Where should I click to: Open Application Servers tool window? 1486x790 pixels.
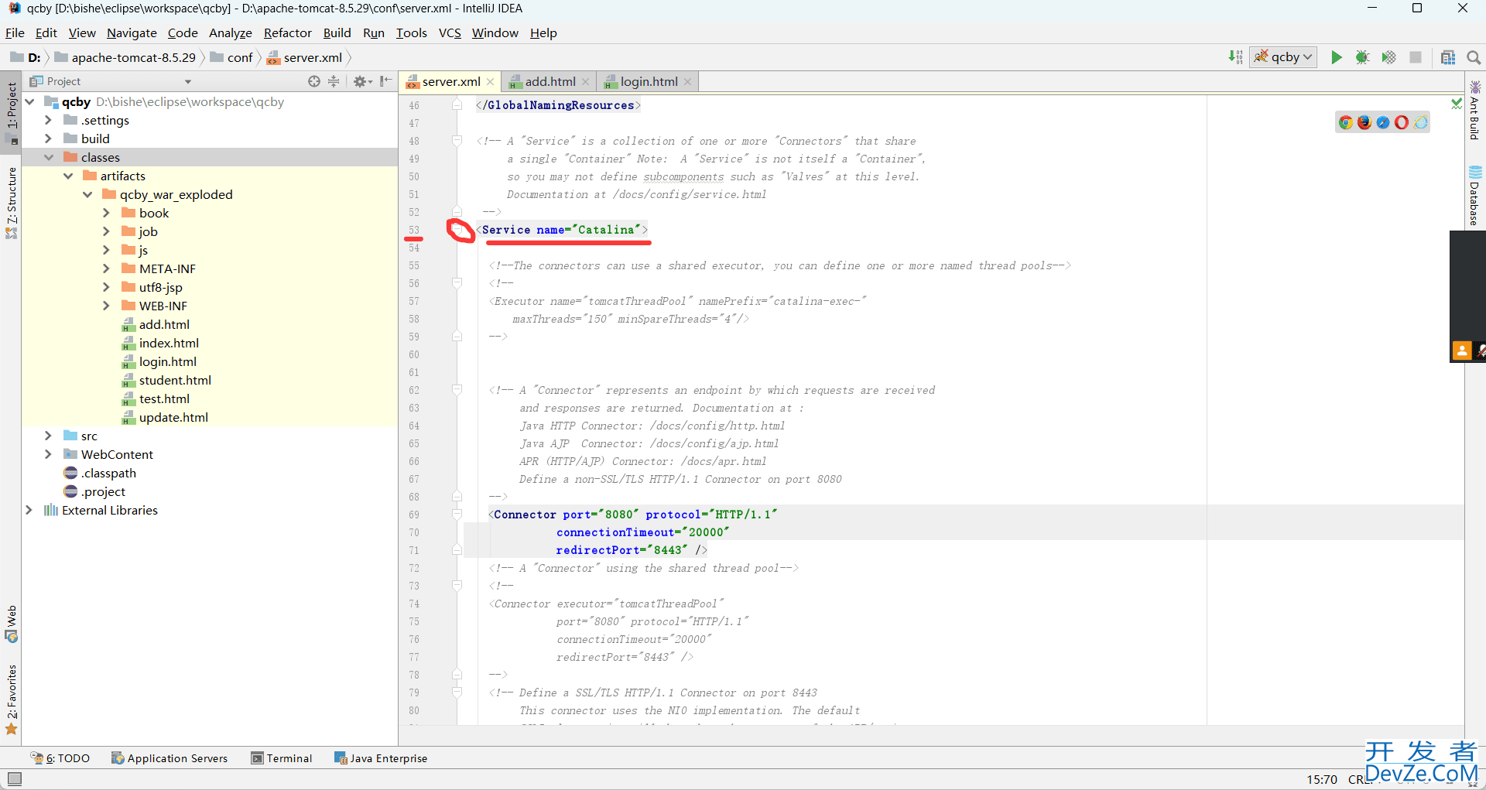(x=169, y=758)
